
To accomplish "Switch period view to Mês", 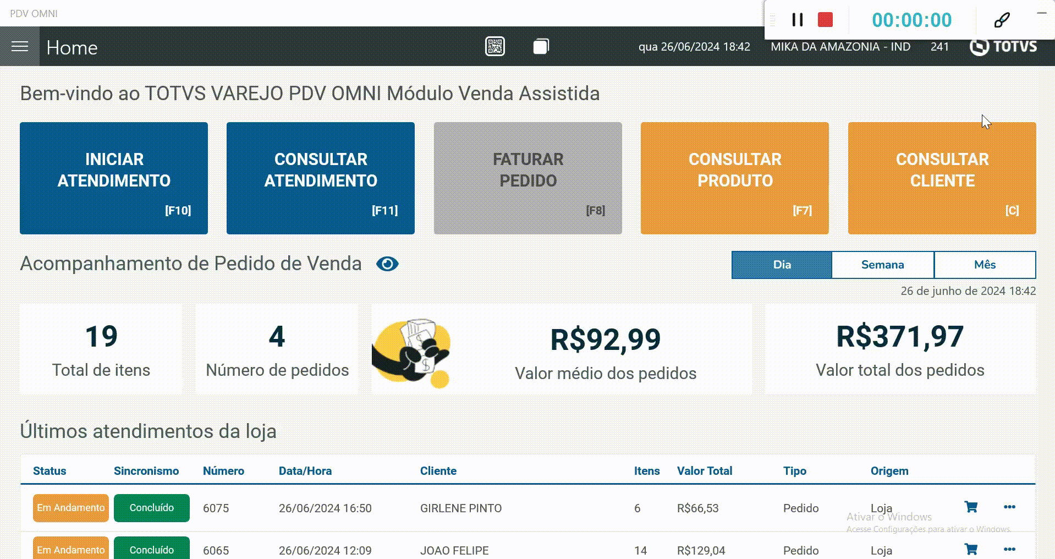I will (985, 265).
